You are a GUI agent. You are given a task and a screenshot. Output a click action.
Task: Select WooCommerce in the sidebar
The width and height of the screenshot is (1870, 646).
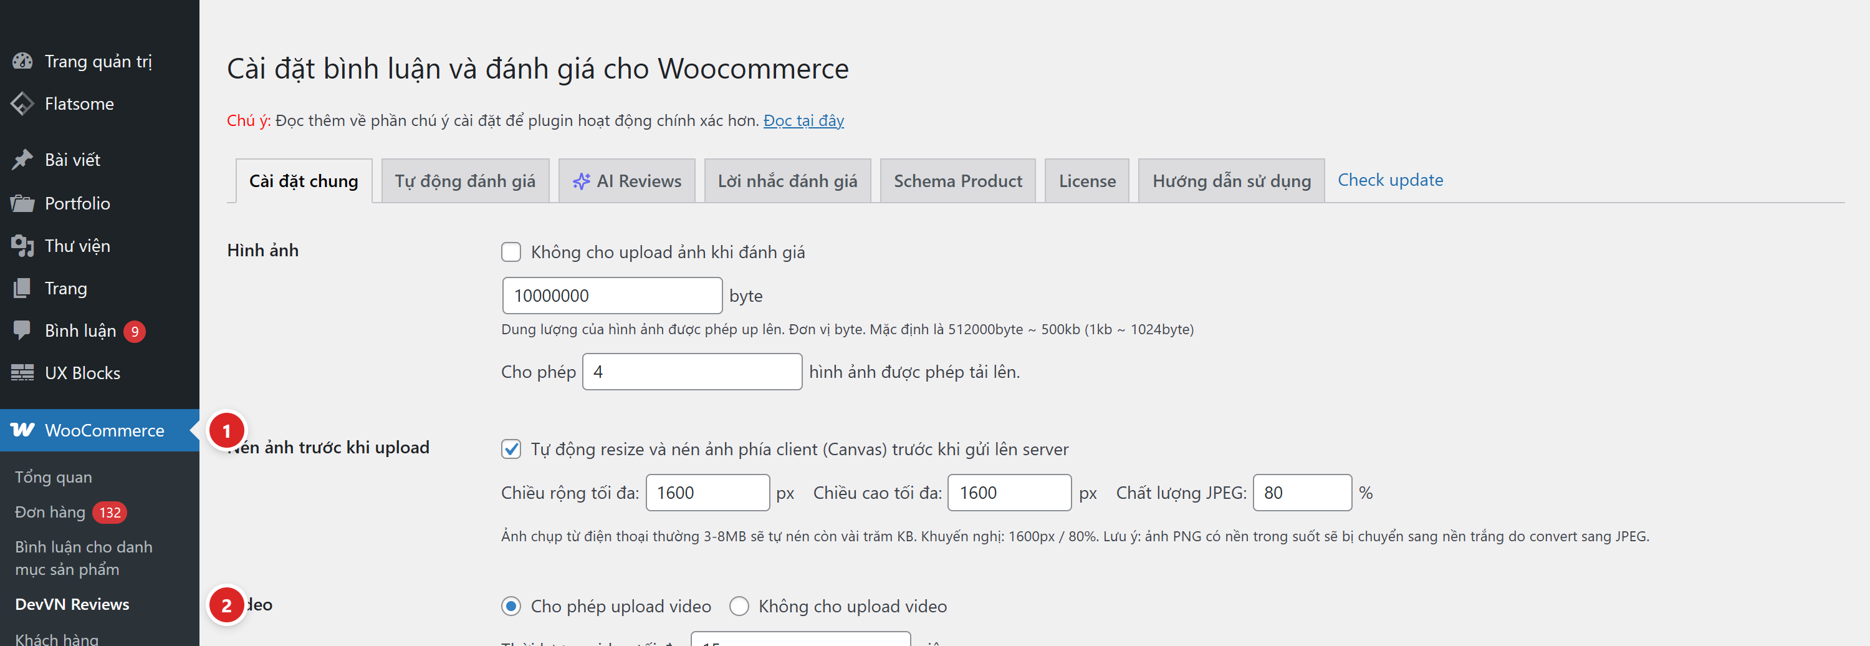100,430
